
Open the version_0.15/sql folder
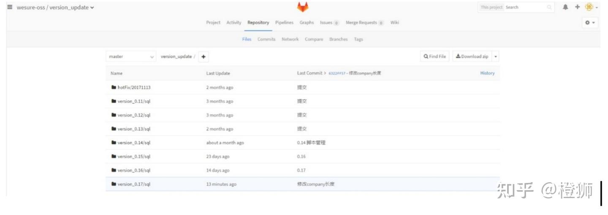(134, 156)
